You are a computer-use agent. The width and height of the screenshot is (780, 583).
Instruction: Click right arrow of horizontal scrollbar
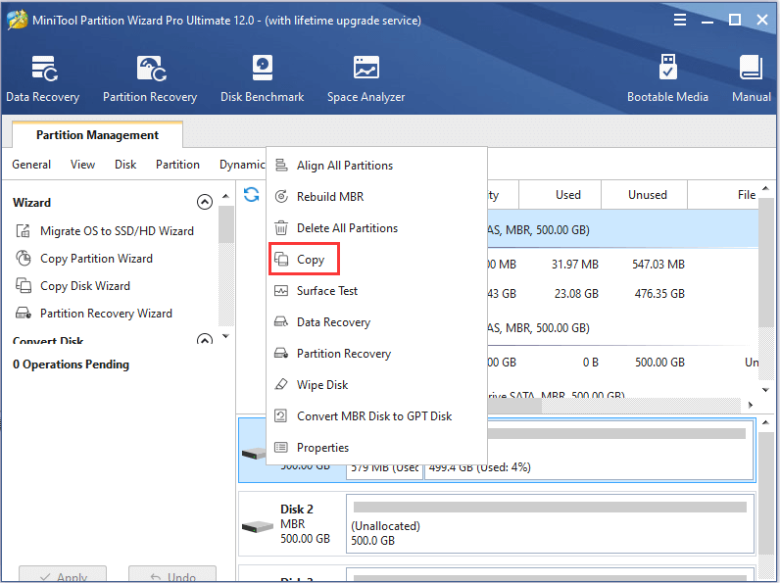click(751, 405)
